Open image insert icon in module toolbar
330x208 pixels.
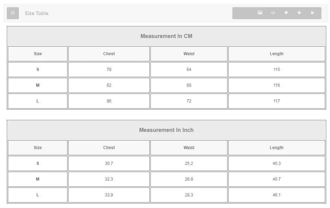pos(260,13)
